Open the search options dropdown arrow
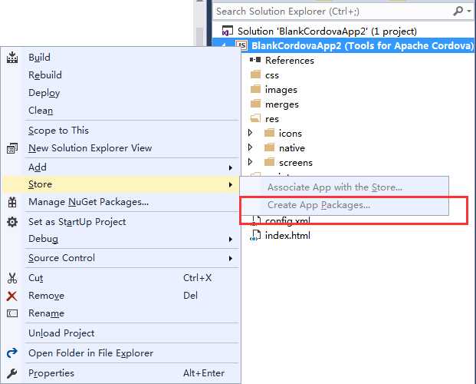The height and width of the screenshot is (384, 476). point(469,12)
